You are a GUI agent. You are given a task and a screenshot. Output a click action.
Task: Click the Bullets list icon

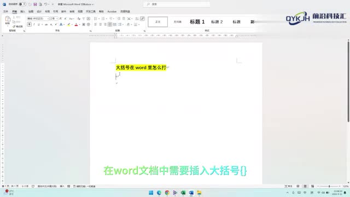pyautogui.click(x=96, y=19)
